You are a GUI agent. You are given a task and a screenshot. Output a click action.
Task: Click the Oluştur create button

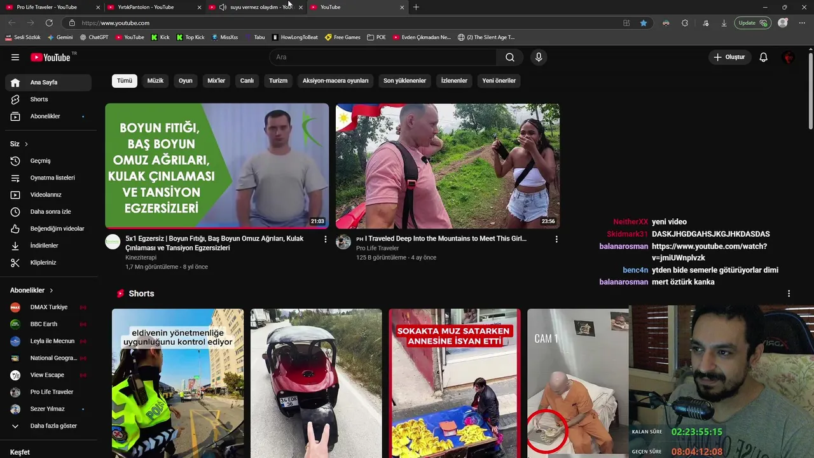click(x=729, y=57)
